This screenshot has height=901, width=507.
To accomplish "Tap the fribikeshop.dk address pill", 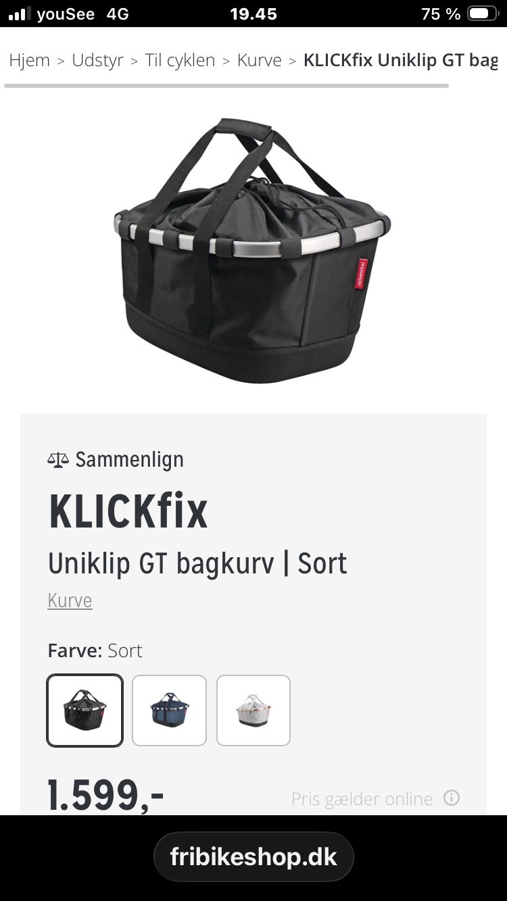I will 254,856.
